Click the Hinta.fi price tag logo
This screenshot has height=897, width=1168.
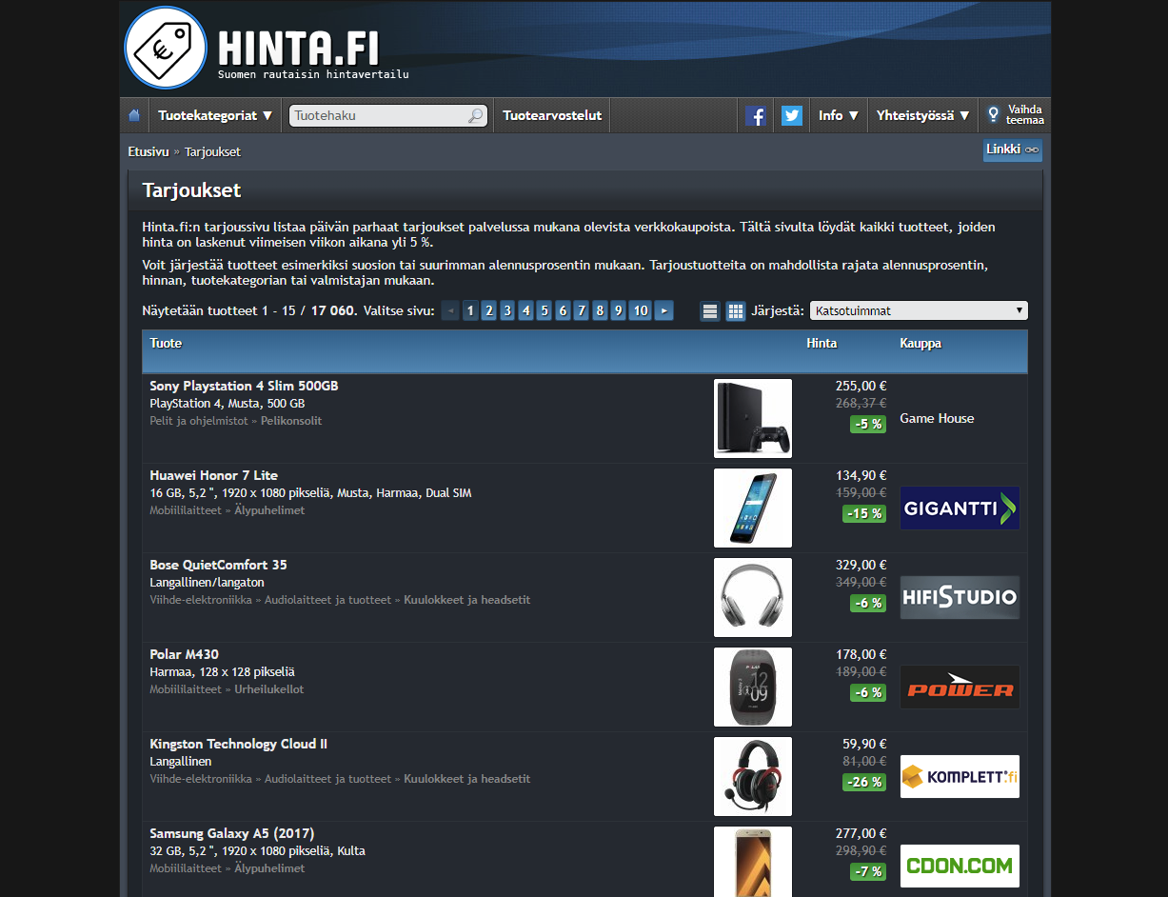pyautogui.click(x=166, y=48)
